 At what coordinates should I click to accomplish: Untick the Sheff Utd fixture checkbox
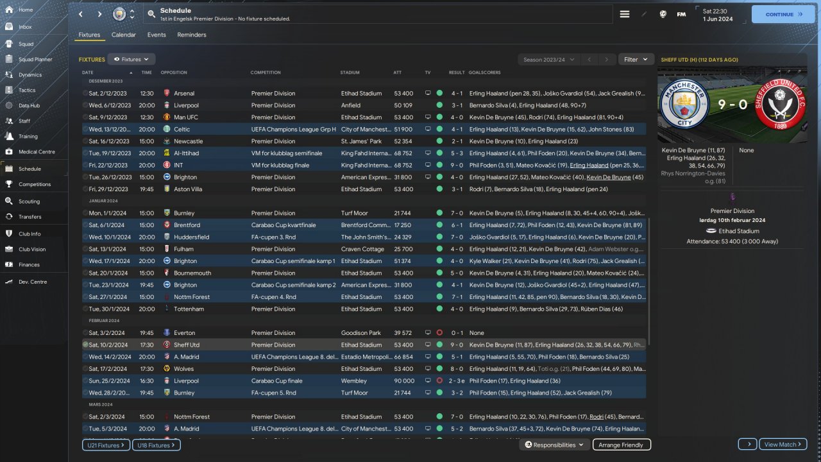85,345
